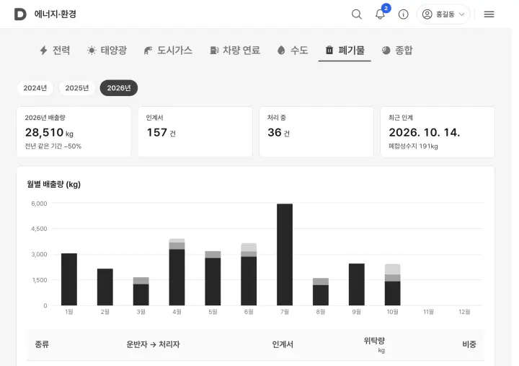Open the 종합 summary tab
This screenshot has width=519, height=366.
397,51
